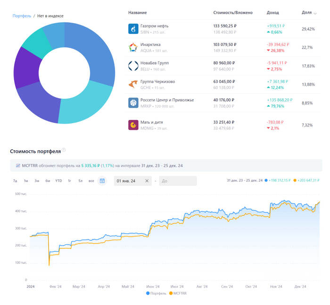Open the НоваБев Групп logo icon

(133, 66)
